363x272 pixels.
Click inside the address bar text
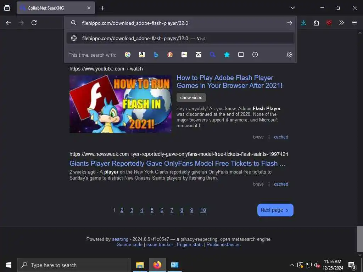[135, 23]
